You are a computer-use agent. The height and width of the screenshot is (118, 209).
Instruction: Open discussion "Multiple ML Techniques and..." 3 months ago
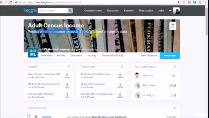pos(97,94)
